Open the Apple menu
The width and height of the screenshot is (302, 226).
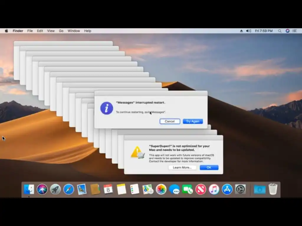[6, 31]
